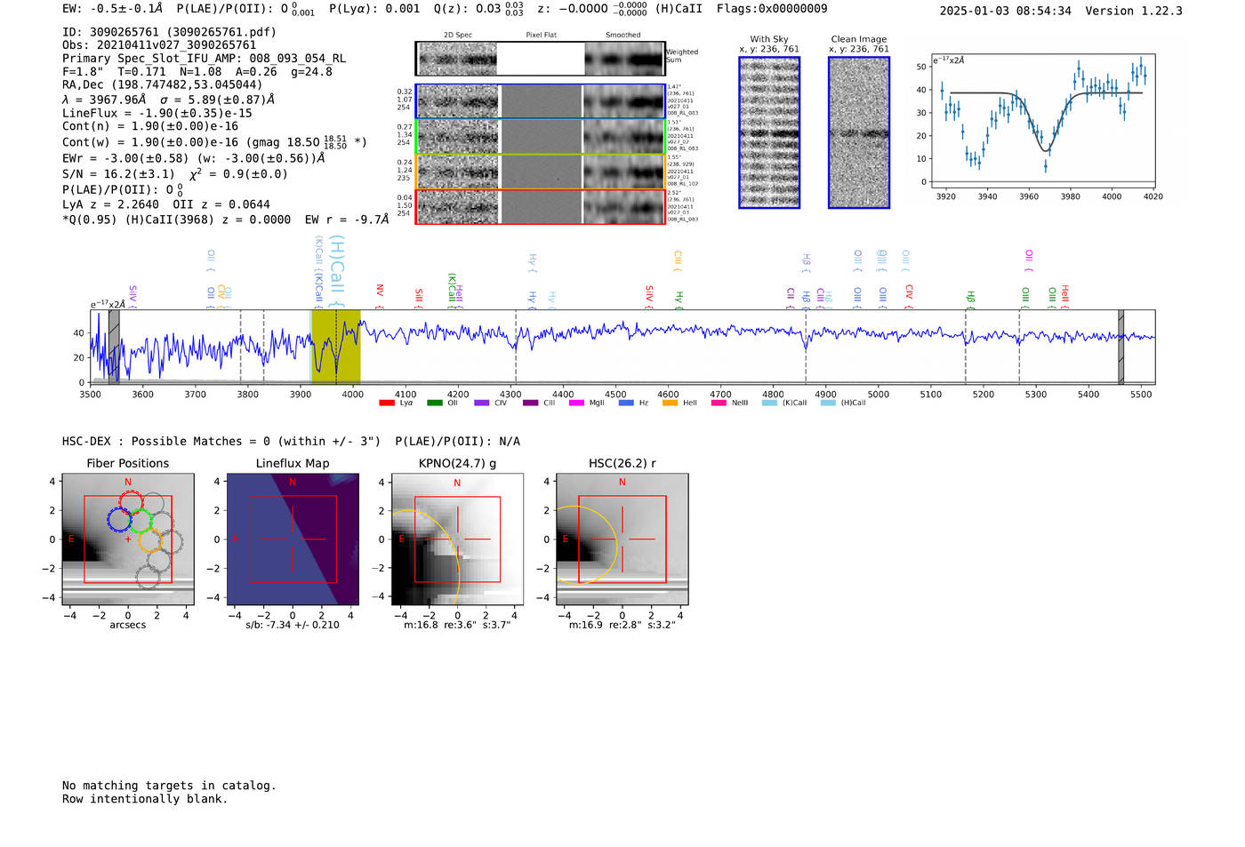
Task: Click the NeIII pink legend swatch
Action: click(719, 403)
